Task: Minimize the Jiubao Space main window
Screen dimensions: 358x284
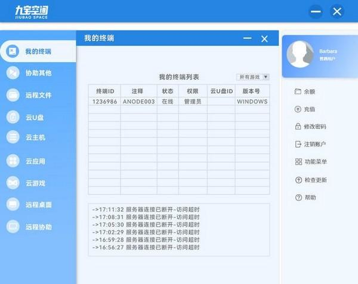Action: coord(316,11)
